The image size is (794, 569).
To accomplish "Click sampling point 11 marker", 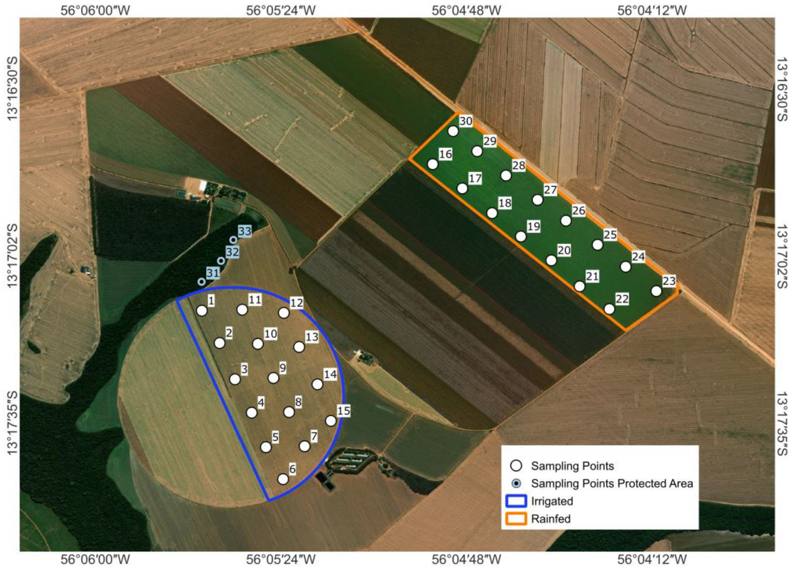I will point(242,310).
